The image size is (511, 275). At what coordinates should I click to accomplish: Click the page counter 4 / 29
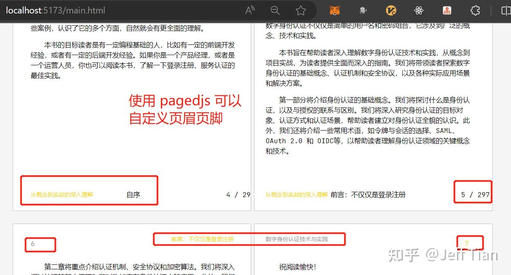[237, 195]
